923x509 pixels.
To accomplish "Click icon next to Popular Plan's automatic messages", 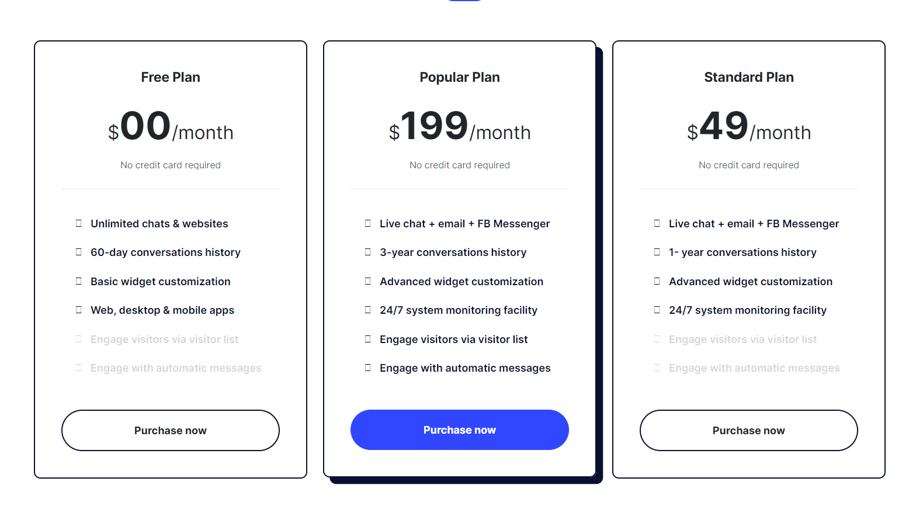I will click(x=368, y=368).
